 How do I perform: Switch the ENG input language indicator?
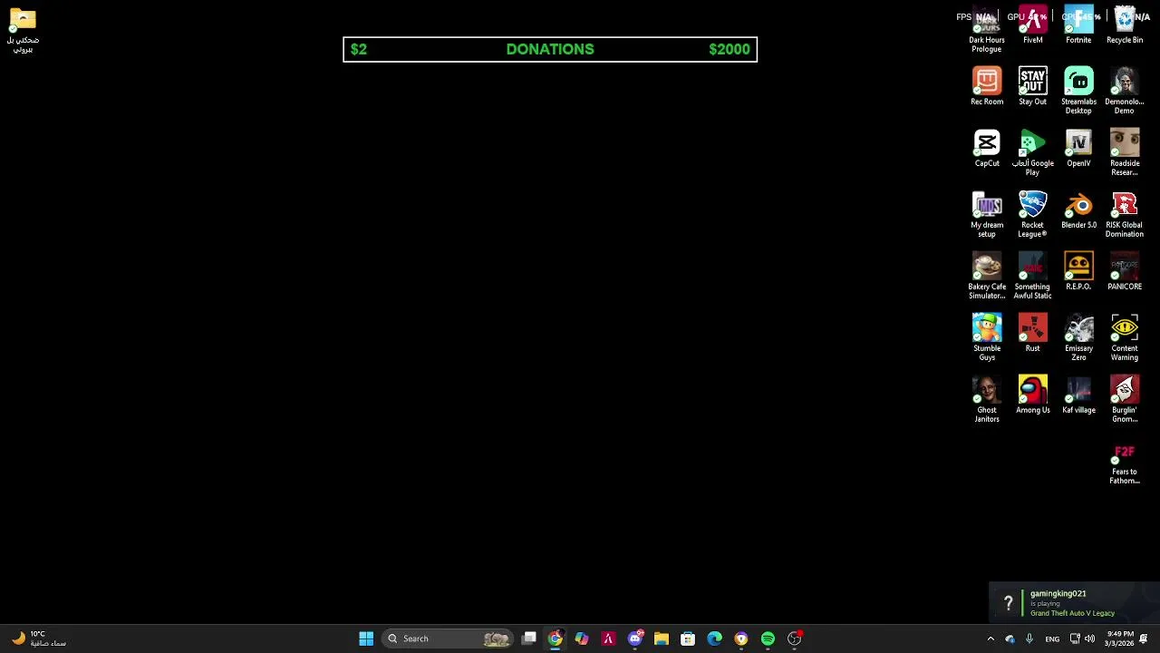[1052, 638]
